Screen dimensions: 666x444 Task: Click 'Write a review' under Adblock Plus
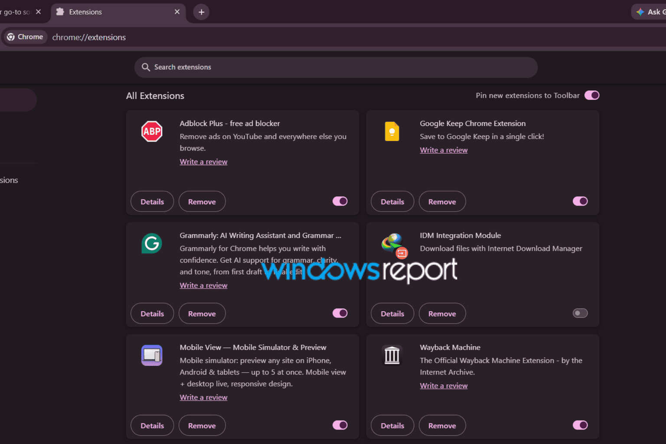(x=203, y=162)
